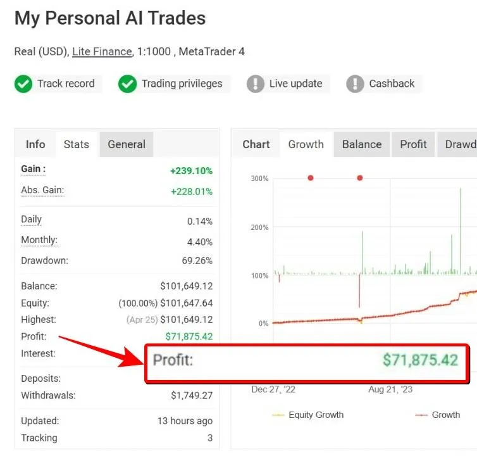
Task: Switch to the Stats tab
Action: tap(77, 144)
